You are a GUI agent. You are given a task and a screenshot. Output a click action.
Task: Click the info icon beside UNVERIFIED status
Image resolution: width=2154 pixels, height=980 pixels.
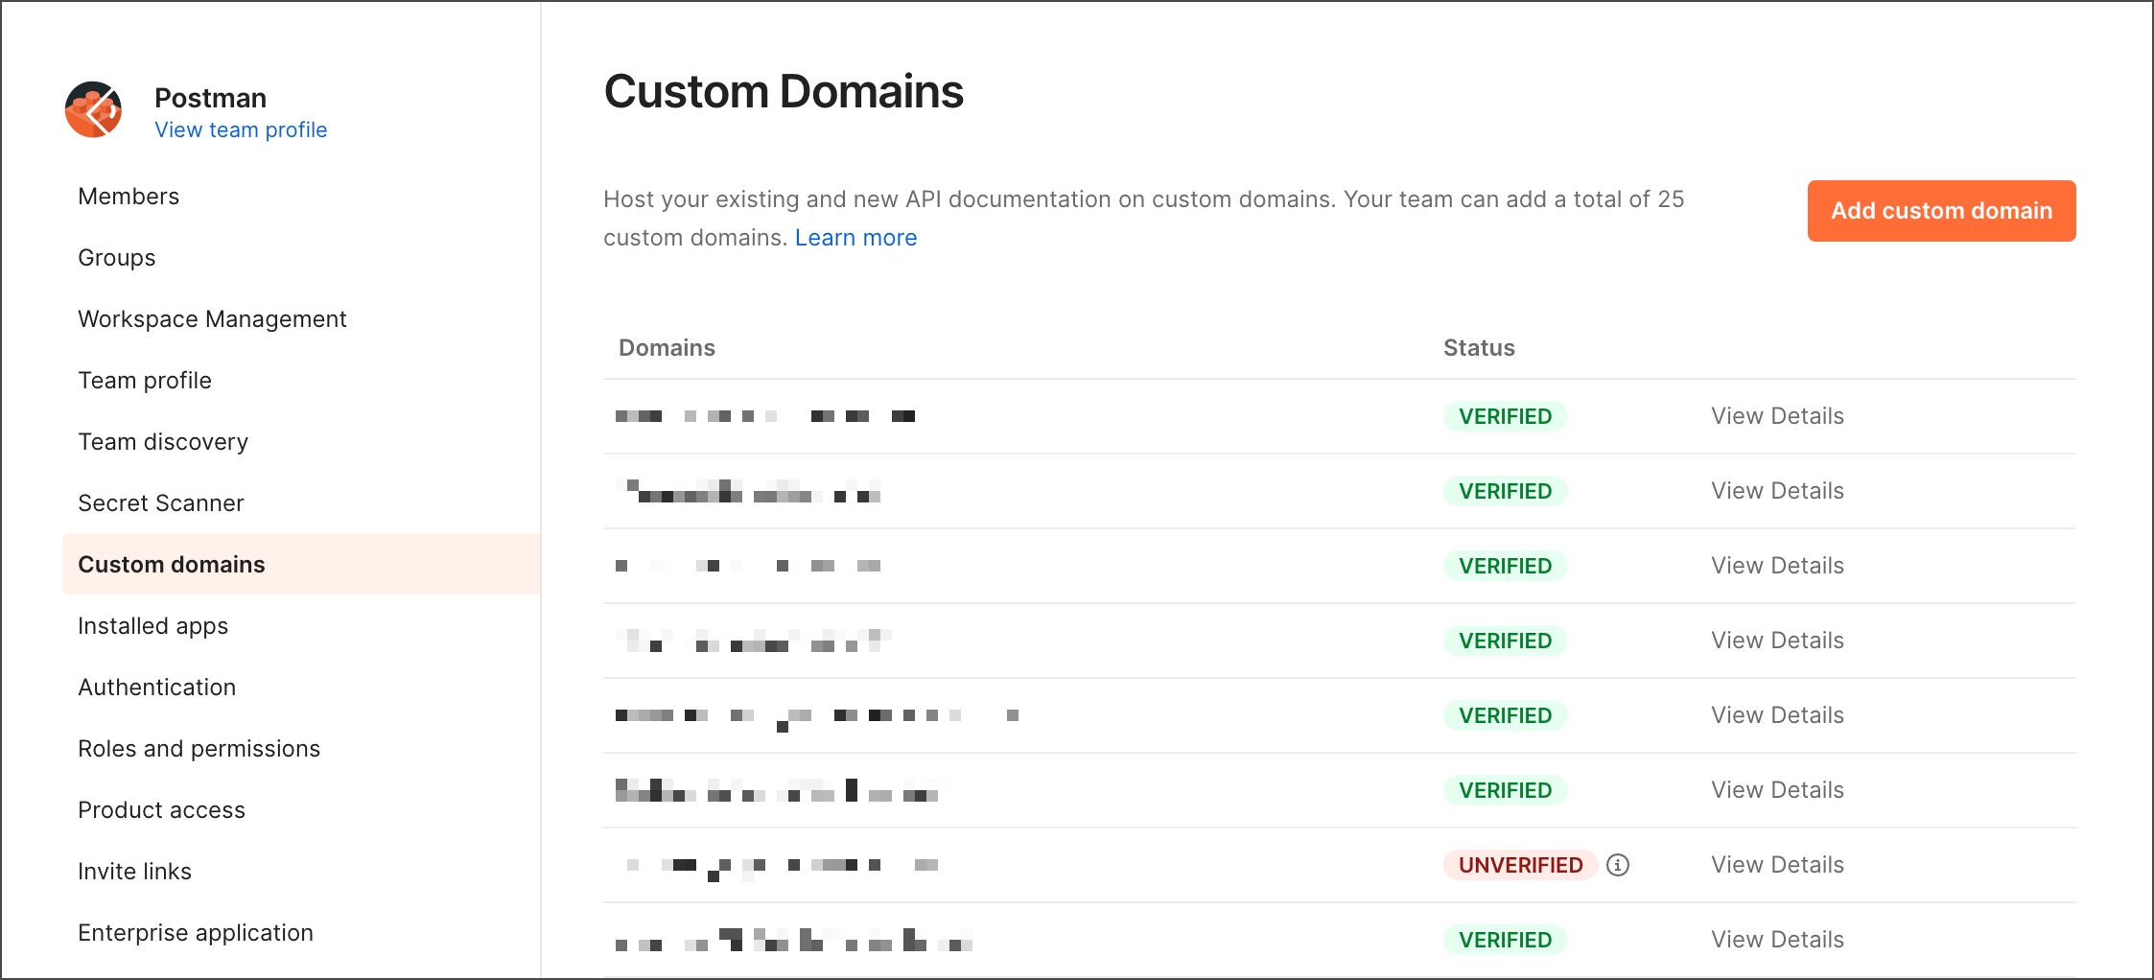click(1619, 865)
